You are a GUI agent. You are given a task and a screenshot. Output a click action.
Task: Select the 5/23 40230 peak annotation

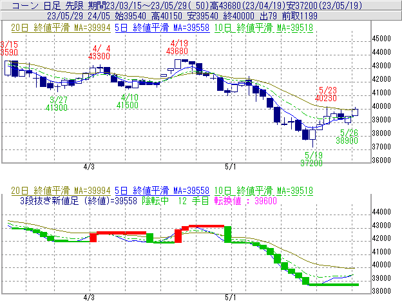(x=327, y=94)
